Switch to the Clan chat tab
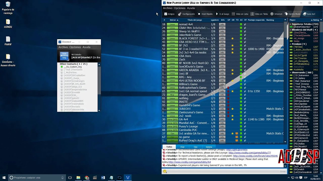Screen dimensions: 323x181 click(x=196, y=147)
